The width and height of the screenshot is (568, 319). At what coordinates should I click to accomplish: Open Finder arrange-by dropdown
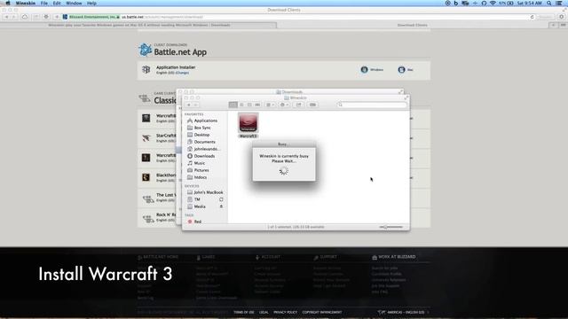(x=270, y=105)
